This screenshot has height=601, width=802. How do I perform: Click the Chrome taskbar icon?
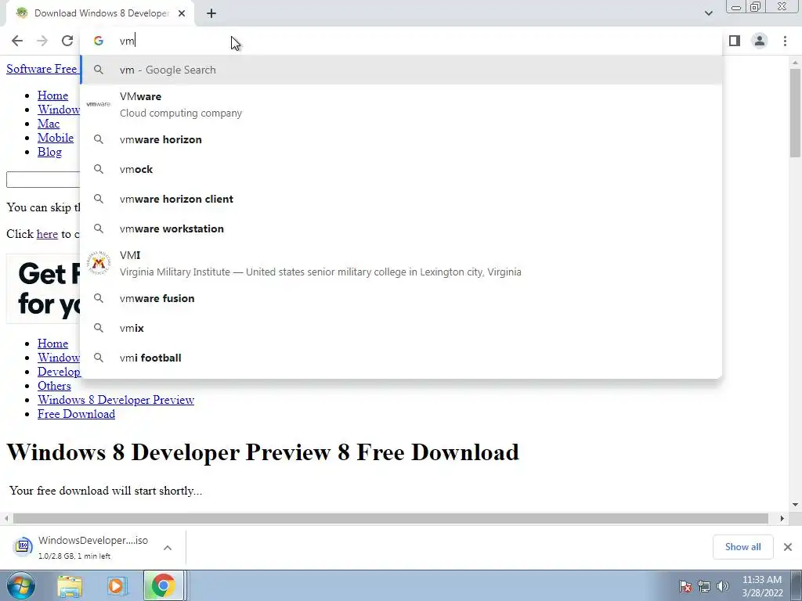[x=163, y=585]
